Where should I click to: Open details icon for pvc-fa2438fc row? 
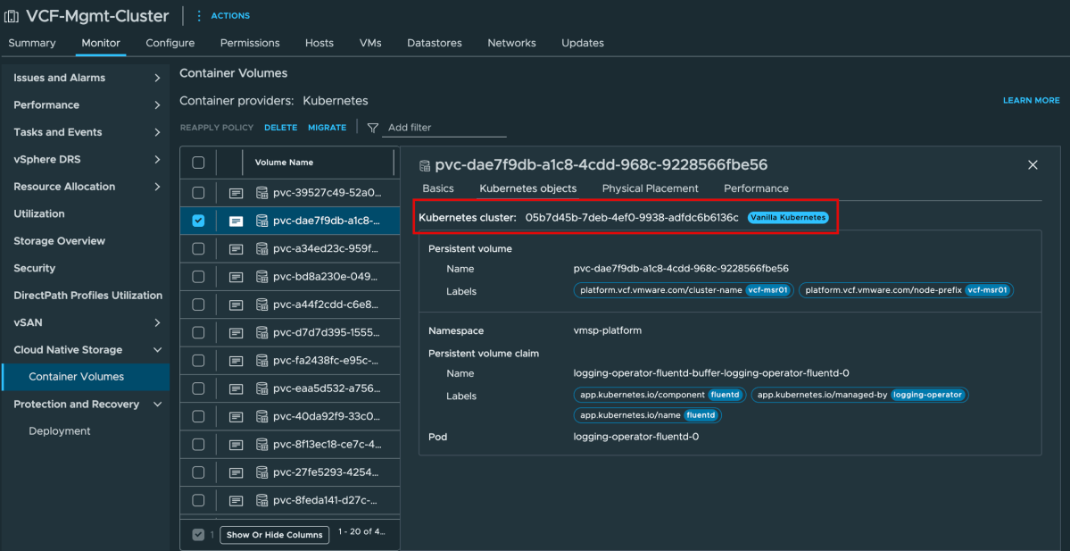(x=236, y=361)
